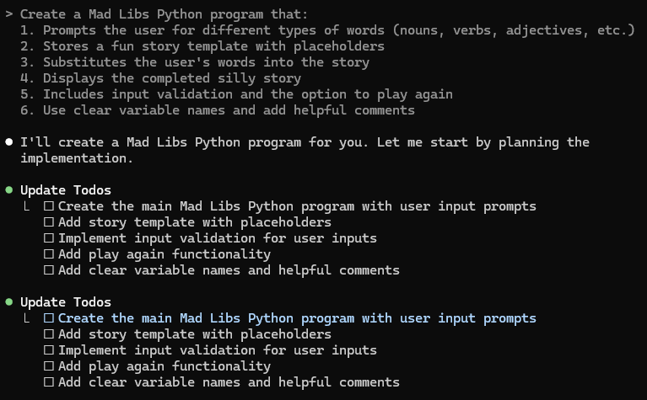647x400 pixels.
Task: Check the first list's "Implement input validation" checkbox
Action: pos(49,238)
